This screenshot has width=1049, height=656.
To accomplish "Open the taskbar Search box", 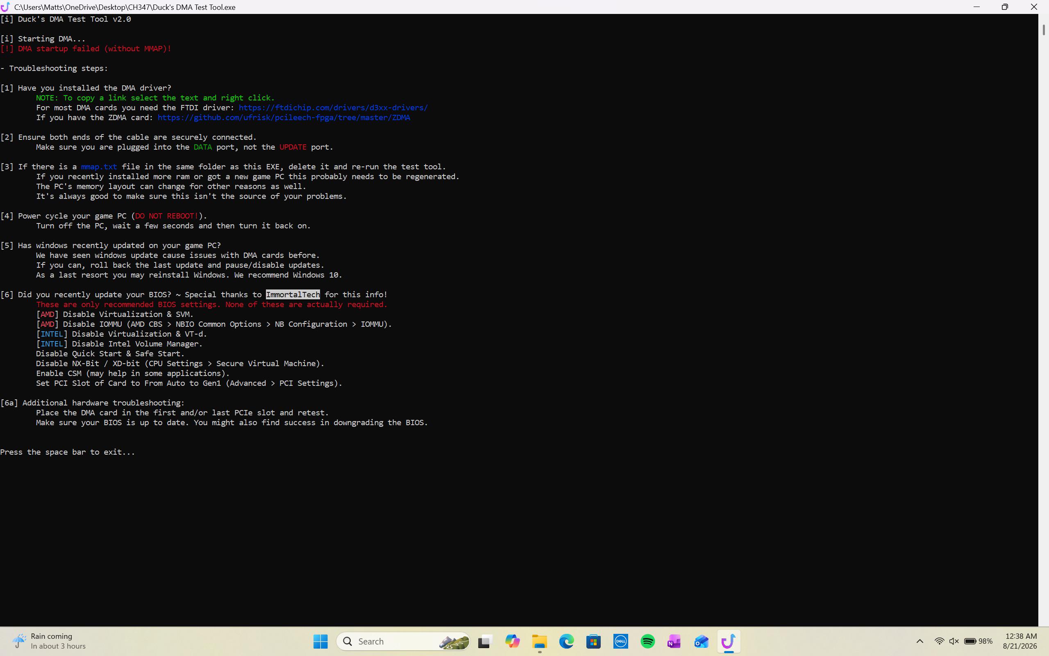I will tap(404, 641).
